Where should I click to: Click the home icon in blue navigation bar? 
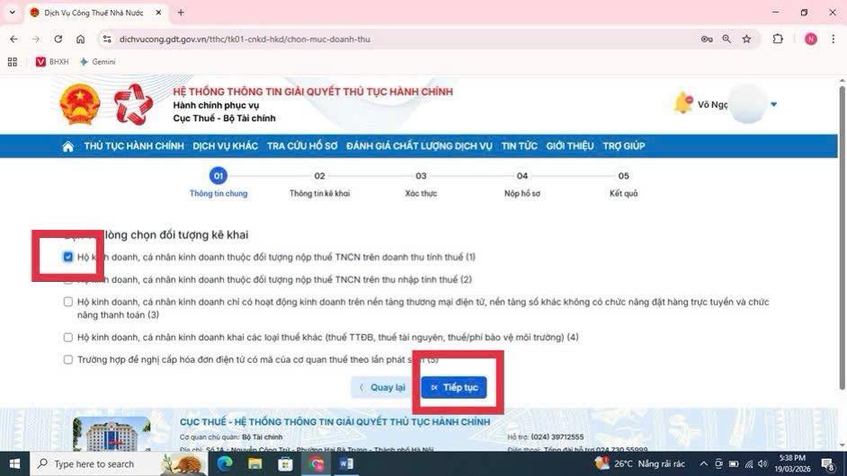click(68, 146)
